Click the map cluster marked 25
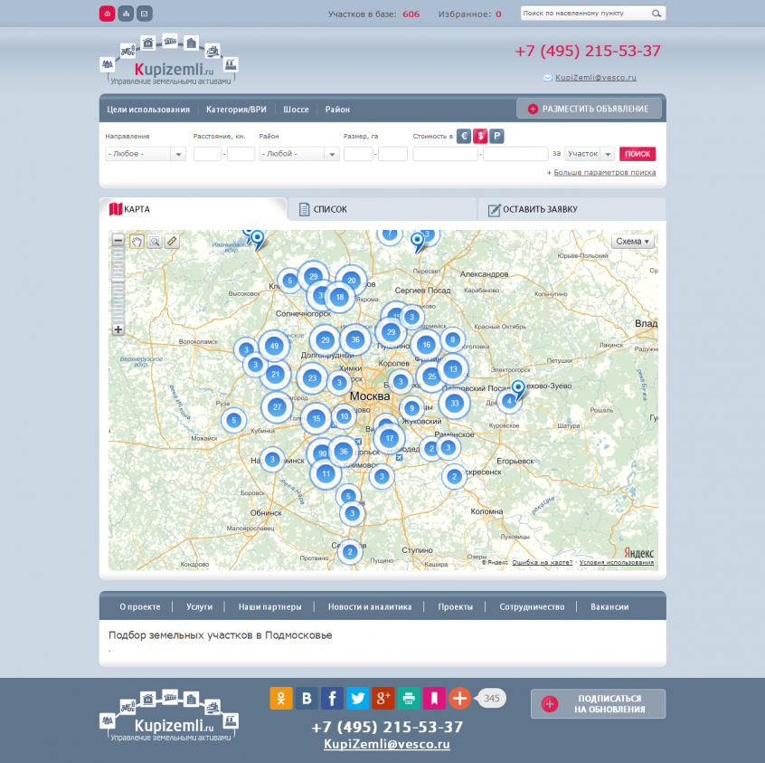Viewport: 765px width, 763px height. pos(431,377)
